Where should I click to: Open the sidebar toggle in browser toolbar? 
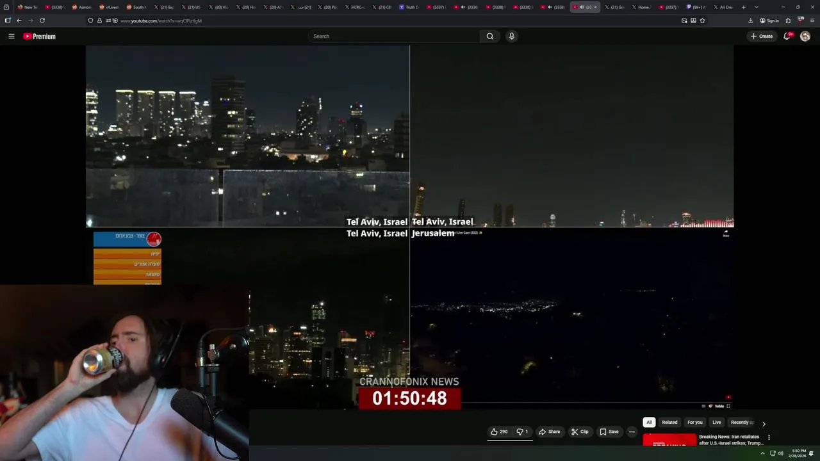(x=8, y=20)
